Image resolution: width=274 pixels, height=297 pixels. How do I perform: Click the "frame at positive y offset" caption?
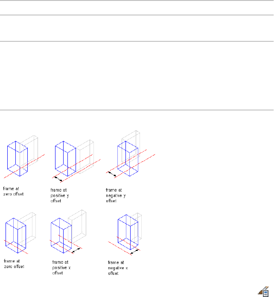pyautogui.click(x=63, y=195)
